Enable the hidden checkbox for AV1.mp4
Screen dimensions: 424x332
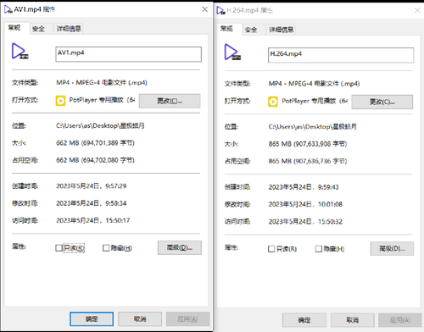pyautogui.click(x=106, y=248)
